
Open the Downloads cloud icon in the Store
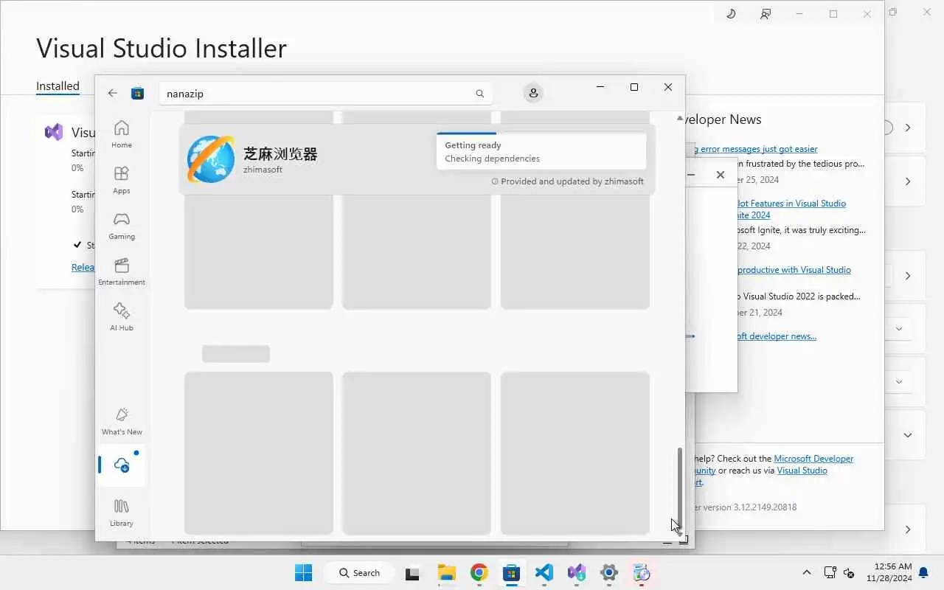coord(122,465)
